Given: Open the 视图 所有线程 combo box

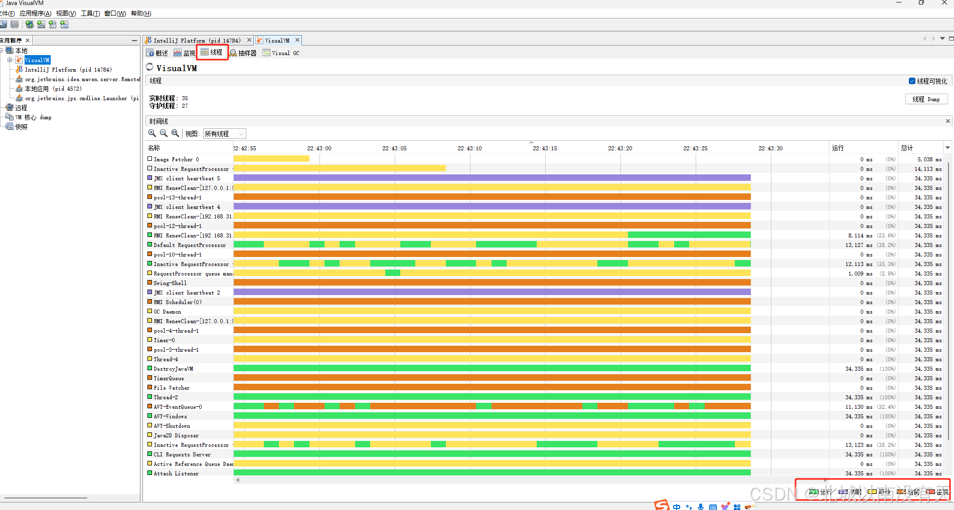Looking at the screenshot, I should [x=224, y=134].
